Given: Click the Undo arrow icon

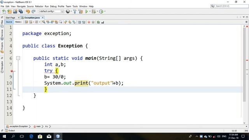Looking at the screenshot, I should coord(28,11).
